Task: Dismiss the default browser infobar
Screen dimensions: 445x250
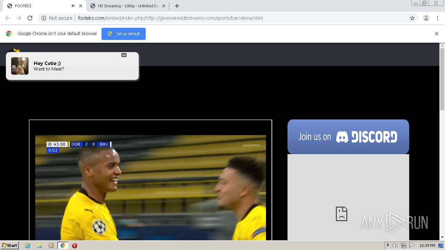Action: tap(437, 34)
